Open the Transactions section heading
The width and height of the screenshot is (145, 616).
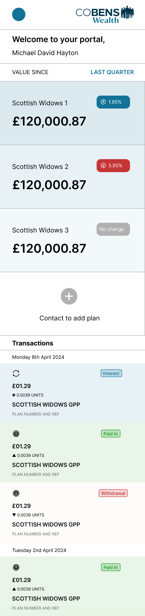point(33,343)
